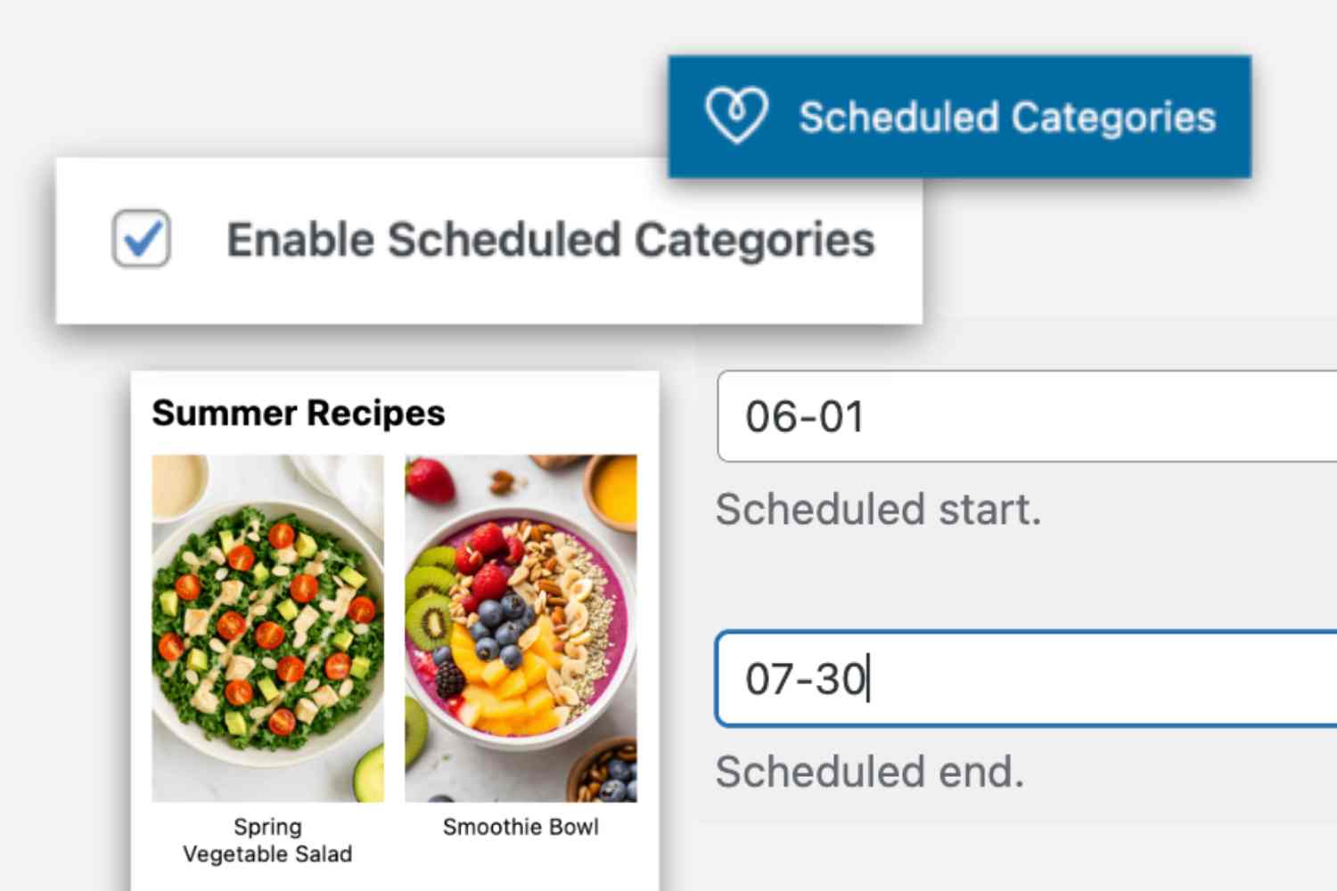Open the Smoothie Bowl photo
Screen dimensions: 1337x891
[x=521, y=628]
